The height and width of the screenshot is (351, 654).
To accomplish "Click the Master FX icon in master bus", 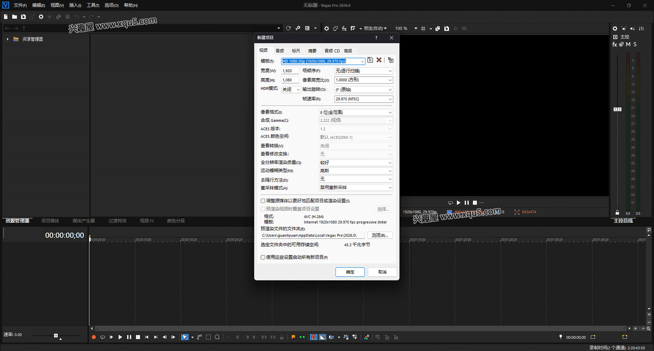I will (614, 44).
